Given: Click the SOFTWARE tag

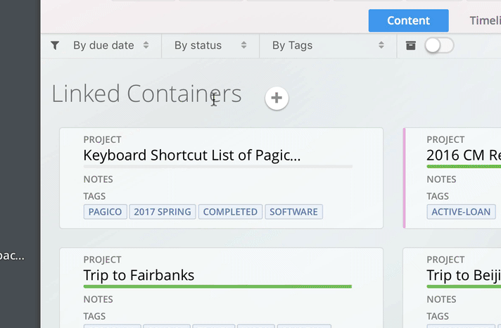Looking at the screenshot, I should coord(293,212).
